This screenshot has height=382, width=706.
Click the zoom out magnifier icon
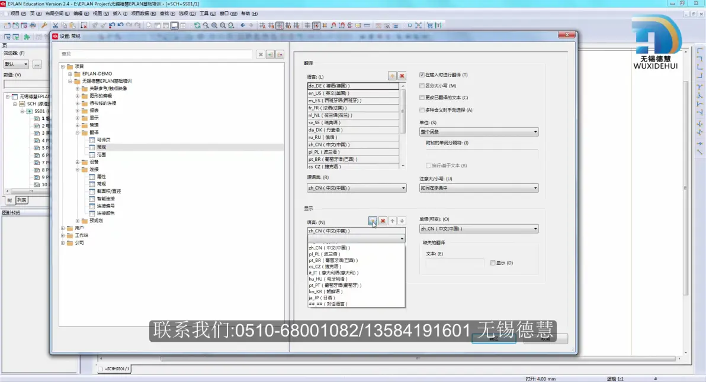[x=223, y=25]
